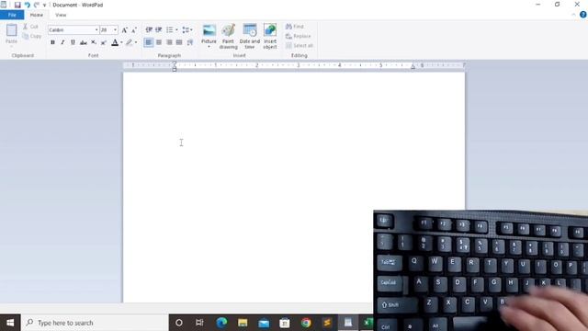Open the Calibri font family combo box
Screen dimensions: 588x331
(x=73, y=29)
